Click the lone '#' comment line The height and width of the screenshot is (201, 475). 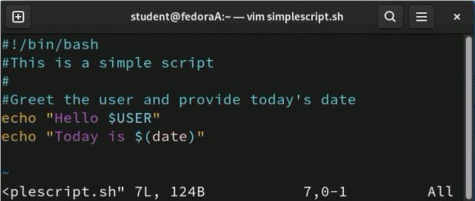tap(5, 81)
